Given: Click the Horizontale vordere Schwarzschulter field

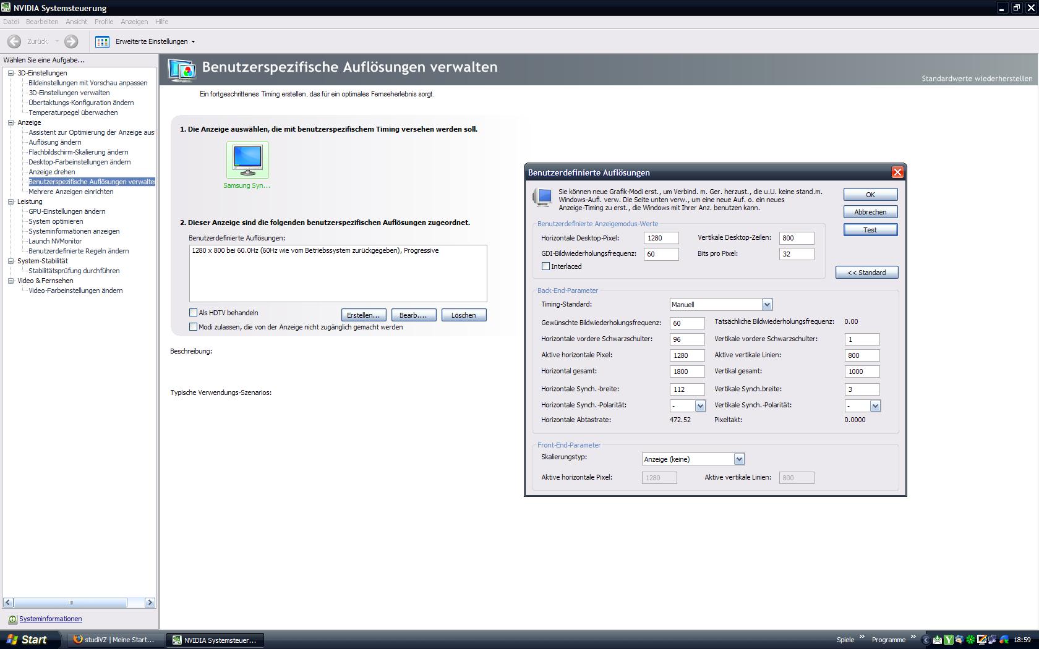Looking at the screenshot, I should 687,339.
